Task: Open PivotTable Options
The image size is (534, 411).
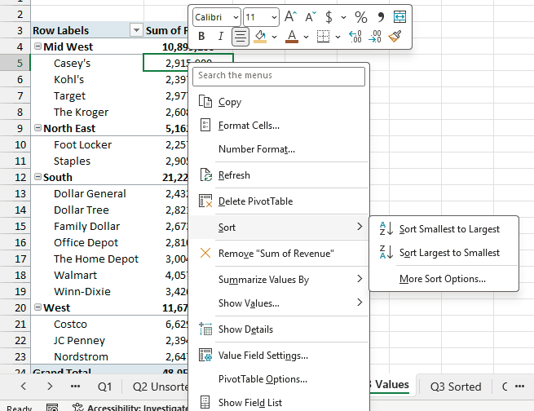Action: pos(279,379)
